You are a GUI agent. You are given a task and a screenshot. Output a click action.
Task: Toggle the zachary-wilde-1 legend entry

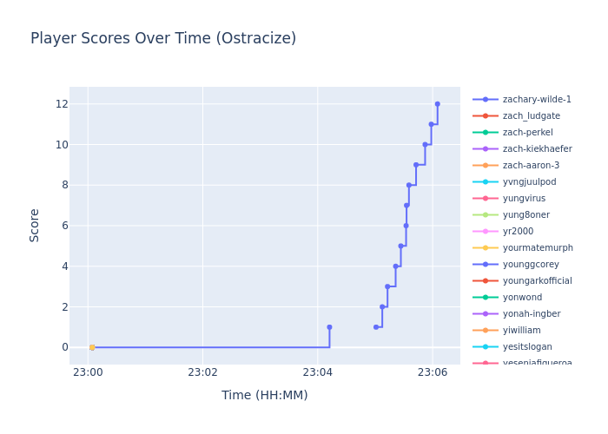536,100
